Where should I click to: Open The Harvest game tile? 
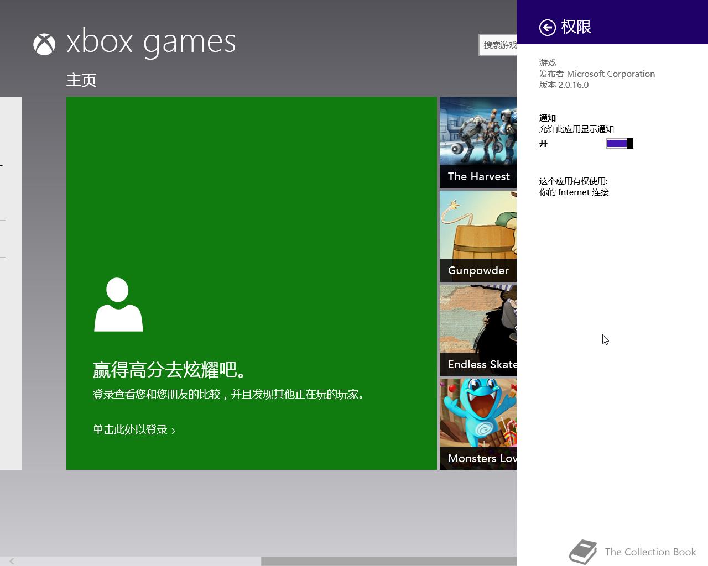click(x=478, y=142)
